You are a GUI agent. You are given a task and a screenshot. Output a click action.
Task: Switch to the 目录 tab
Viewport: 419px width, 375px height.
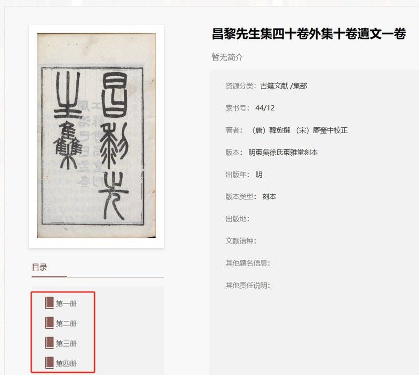(39, 267)
